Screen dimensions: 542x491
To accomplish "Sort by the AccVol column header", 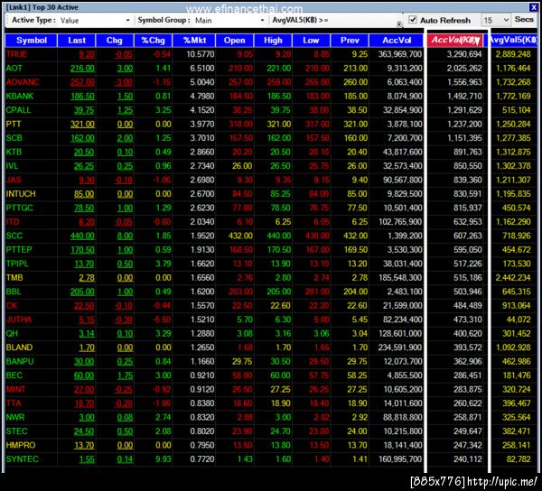I will click(397, 41).
